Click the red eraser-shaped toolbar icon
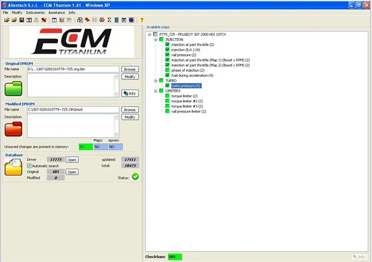This screenshot has width=372, height=262. coord(87,20)
